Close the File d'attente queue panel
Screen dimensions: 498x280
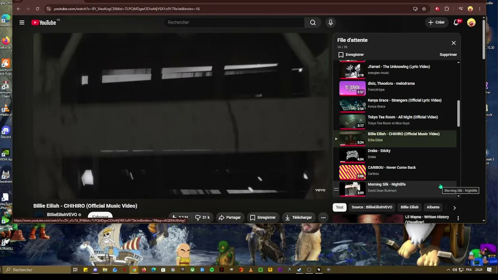pyautogui.click(x=454, y=43)
